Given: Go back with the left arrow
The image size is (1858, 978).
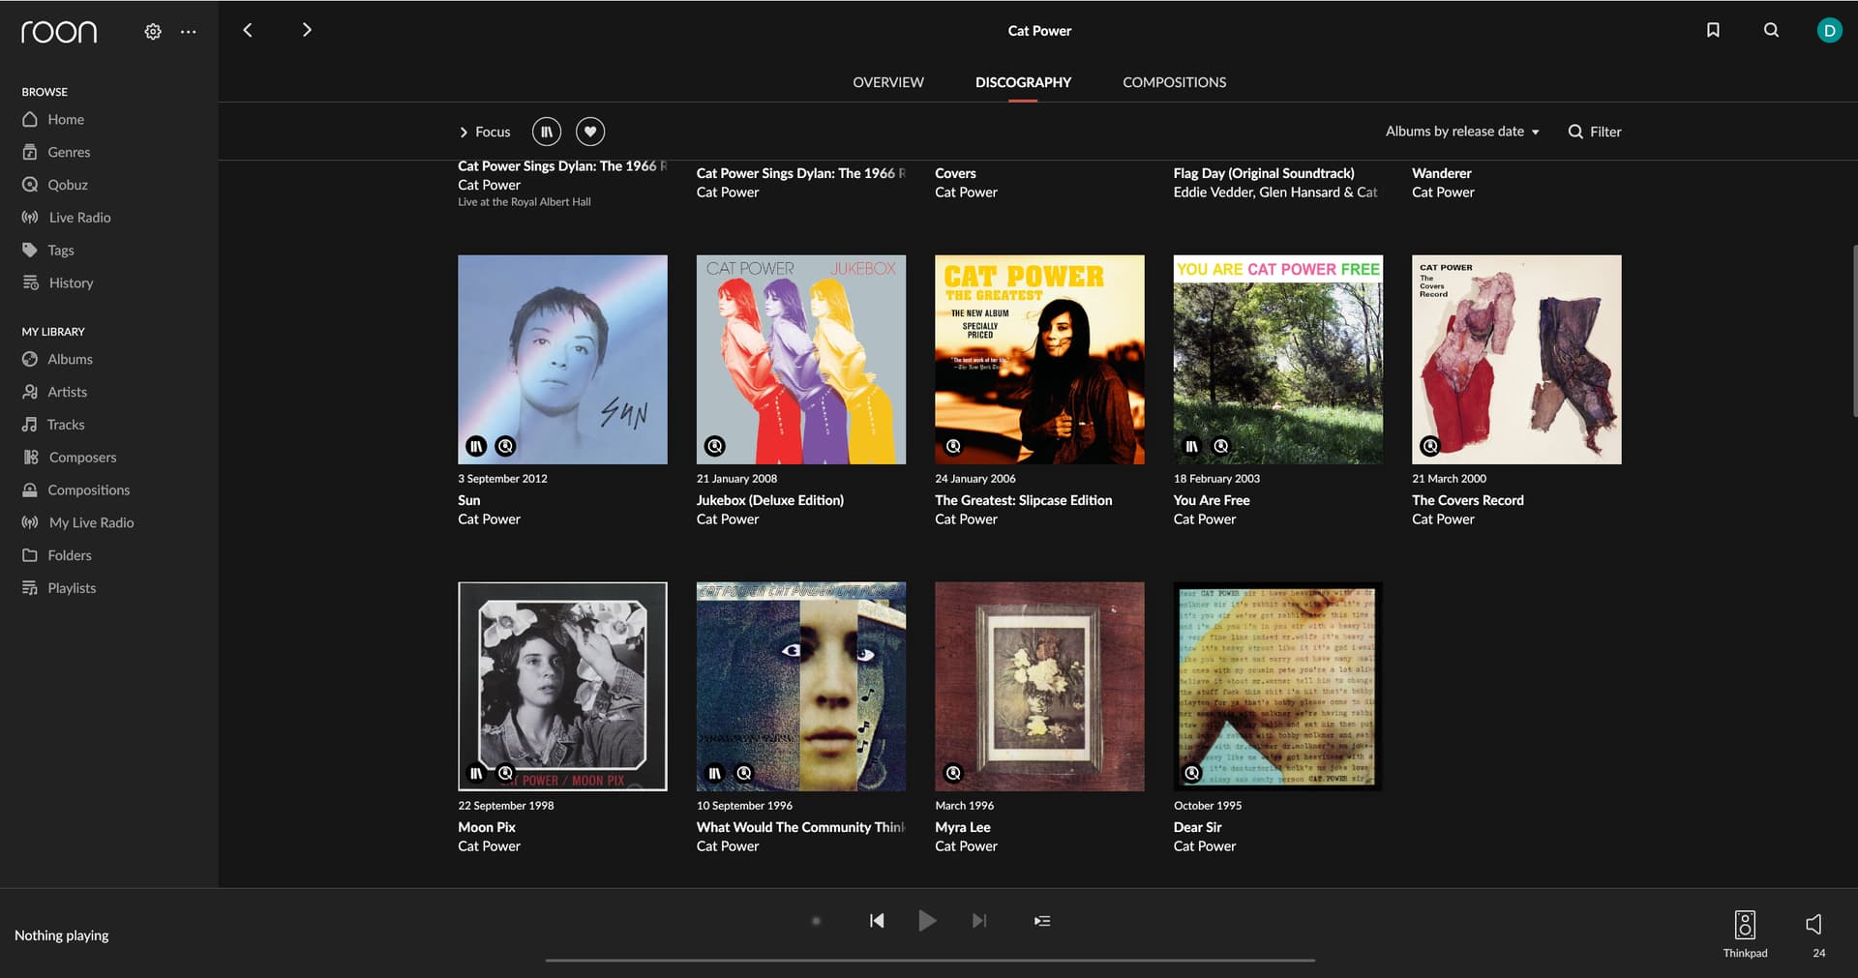Looking at the screenshot, I should coord(248,30).
